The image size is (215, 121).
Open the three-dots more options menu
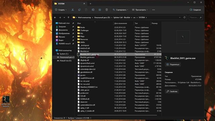tap(154, 10)
